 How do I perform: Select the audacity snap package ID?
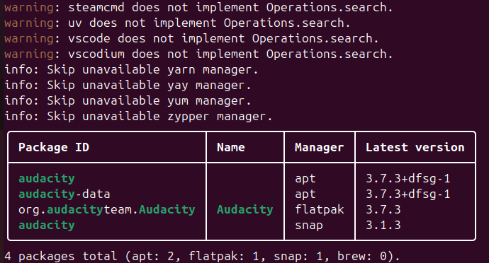(x=47, y=226)
